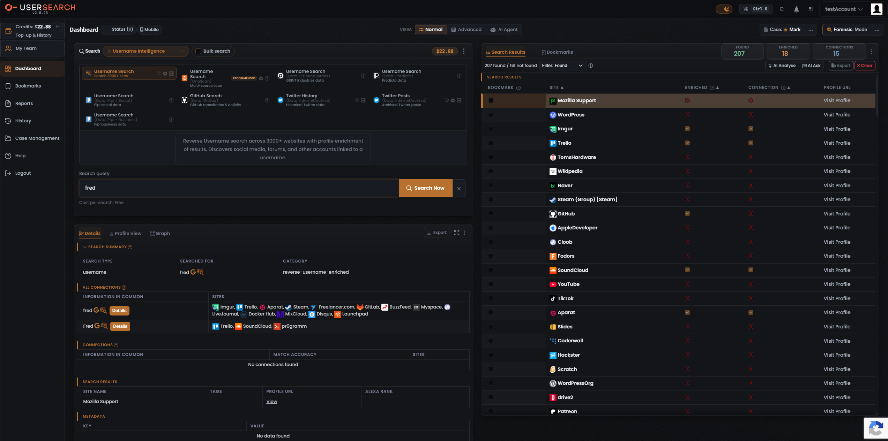Switch to Mobile view button
This screenshot has height=441, width=888.
[149, 30]
